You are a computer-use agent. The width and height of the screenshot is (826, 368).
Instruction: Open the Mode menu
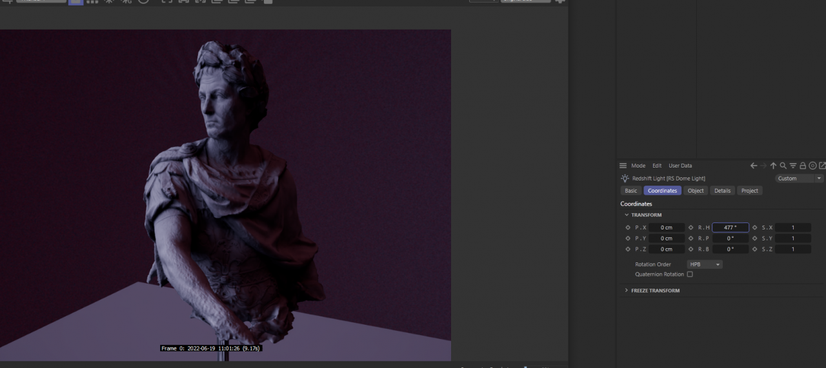pyautogui.click(x=638, y=166)
